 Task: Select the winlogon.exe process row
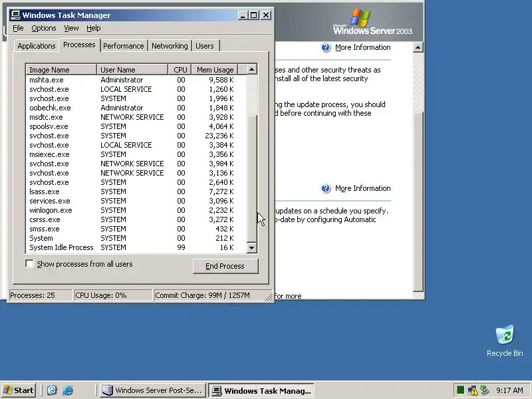pyautogui.click(x=136, y=210)
